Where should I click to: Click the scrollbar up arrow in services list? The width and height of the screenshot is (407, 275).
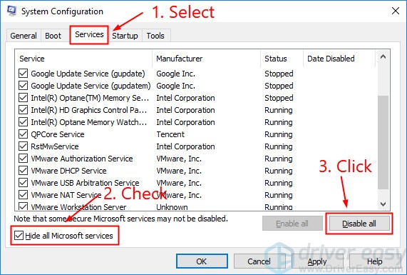pos(383,57)
